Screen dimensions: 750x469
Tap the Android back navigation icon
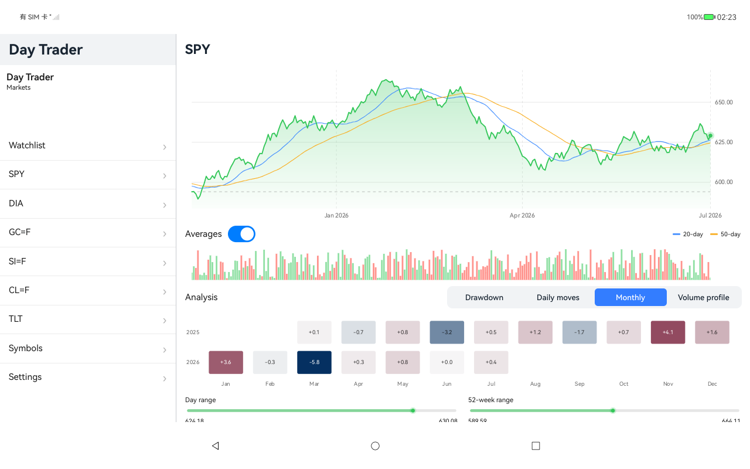pyautogui.click(x=215, y=446)
